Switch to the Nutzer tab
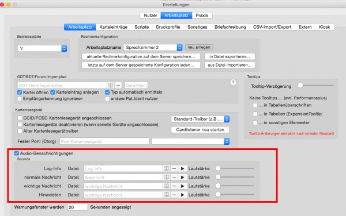The width and height of the screenshot is (346, 216). click(151, 16)
